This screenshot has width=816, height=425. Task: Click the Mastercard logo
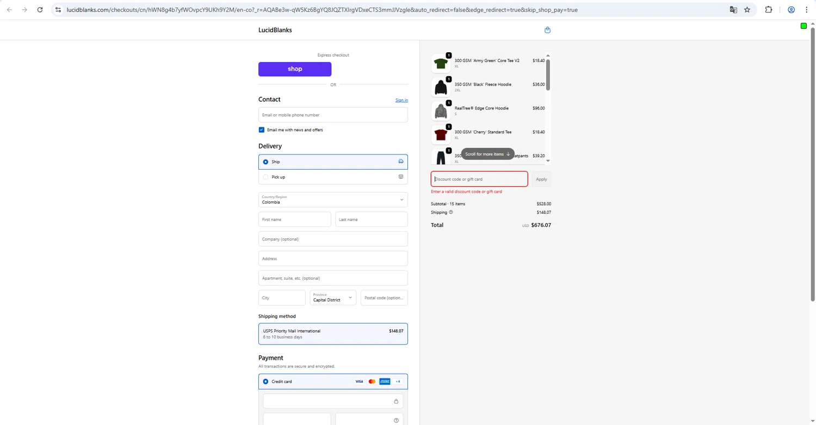click(372, 381)
